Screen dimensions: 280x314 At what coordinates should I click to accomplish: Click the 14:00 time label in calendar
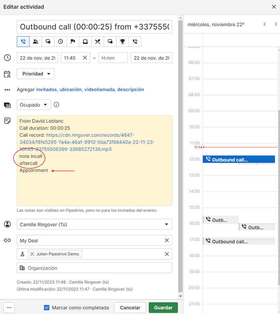(x=194, y=191)
